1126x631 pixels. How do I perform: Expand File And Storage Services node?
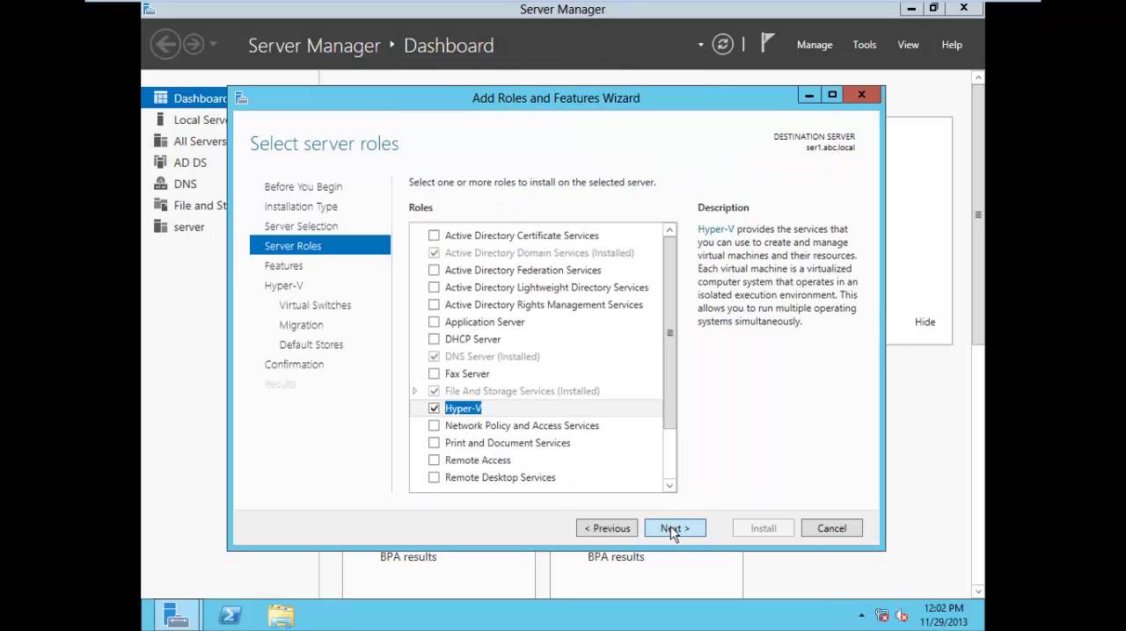click(x=415, y=391)
